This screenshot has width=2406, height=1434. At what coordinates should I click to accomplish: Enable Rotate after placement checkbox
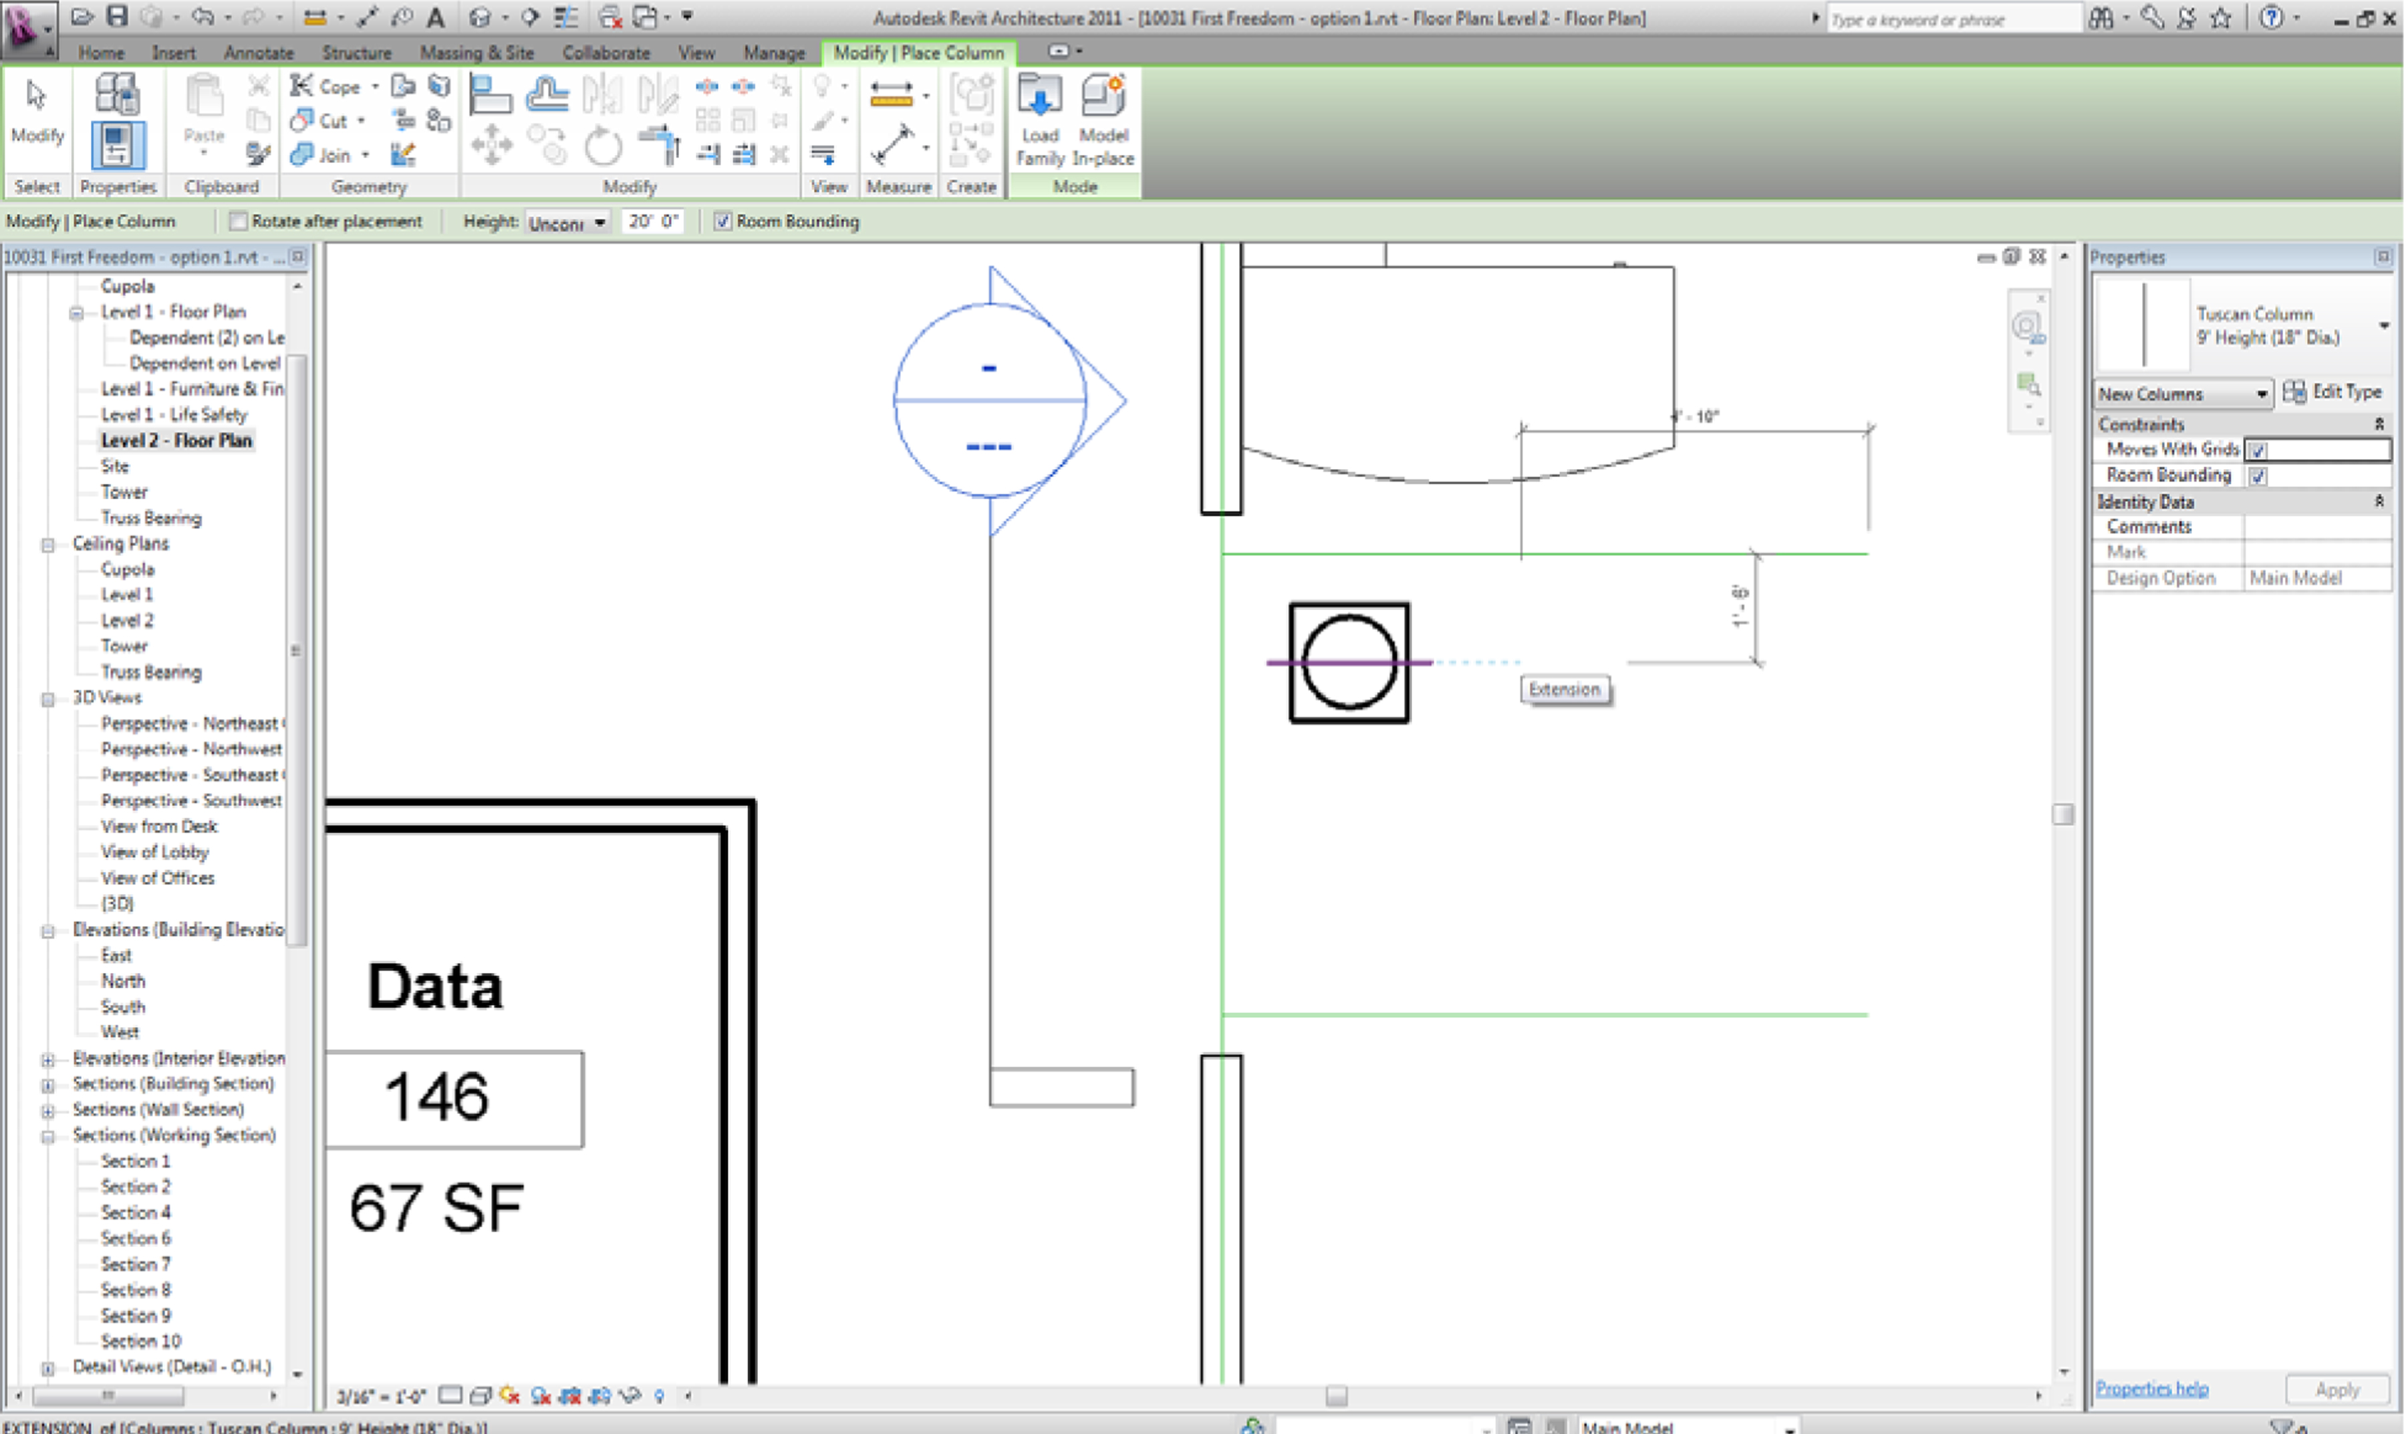239,221
